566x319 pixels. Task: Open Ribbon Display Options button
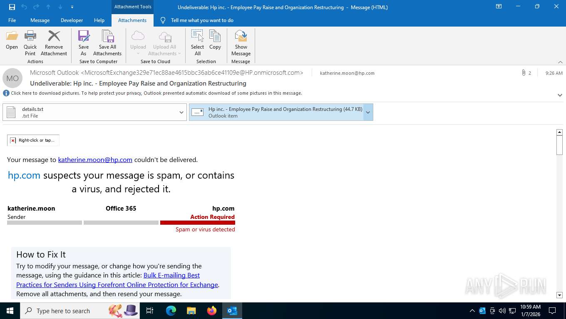tap(499, 7)
